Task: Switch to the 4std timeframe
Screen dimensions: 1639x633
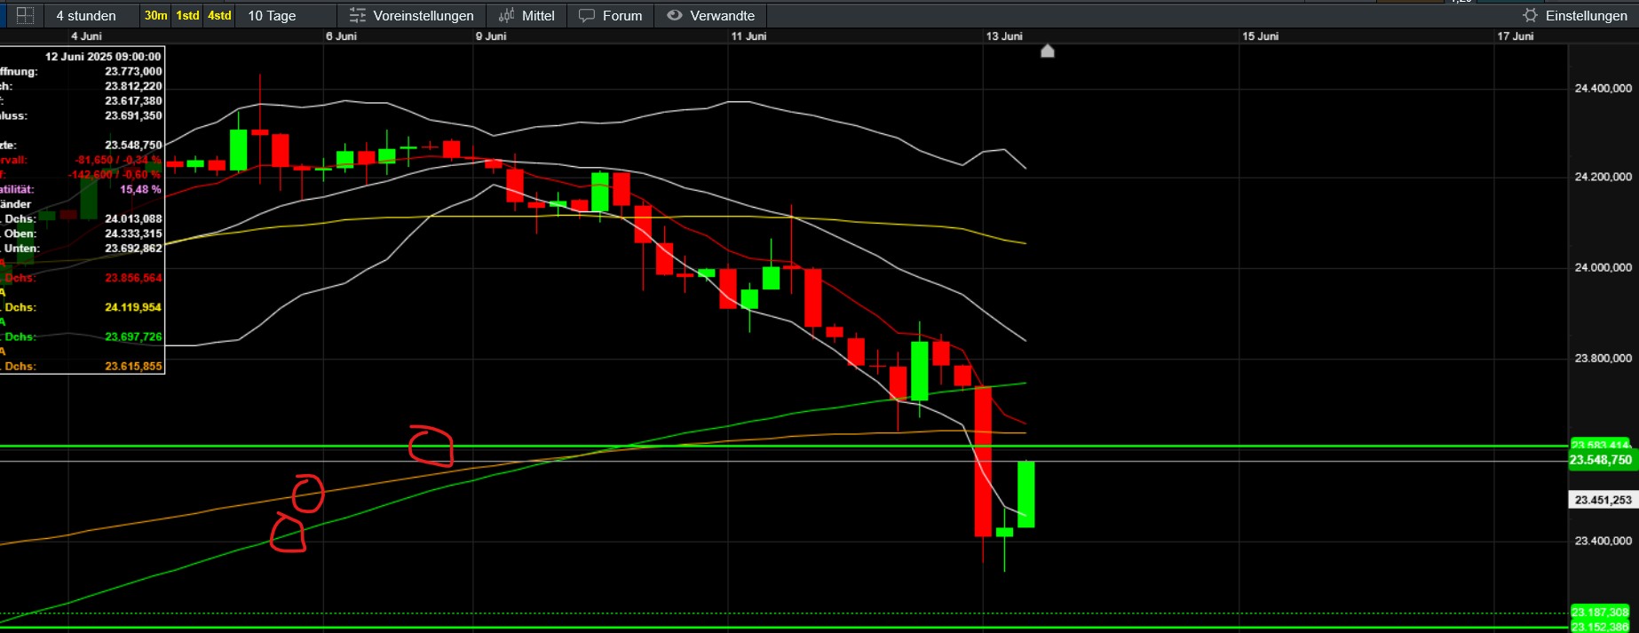Action: coord(219,15)
